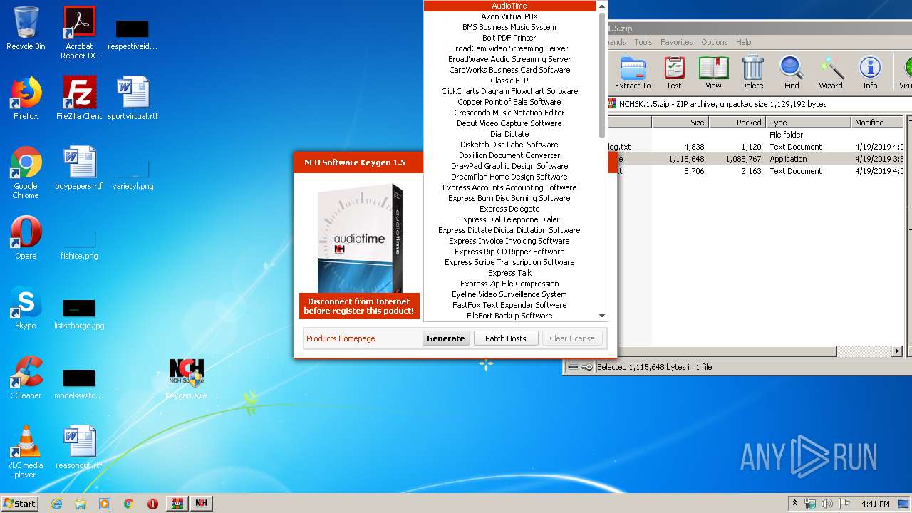Image resolution: width=912 pixels, height=513 pixels.
Task: Click the WinRAR horizontal scrollbar right arrow
Action: tap(897, 351)
